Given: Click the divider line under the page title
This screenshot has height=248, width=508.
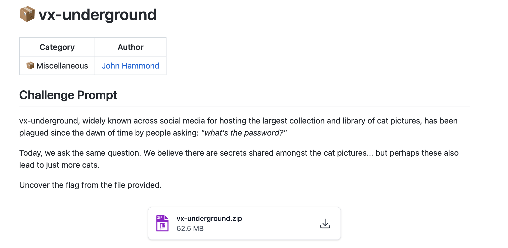Looking at the screenshot, I should pos(244,29).
